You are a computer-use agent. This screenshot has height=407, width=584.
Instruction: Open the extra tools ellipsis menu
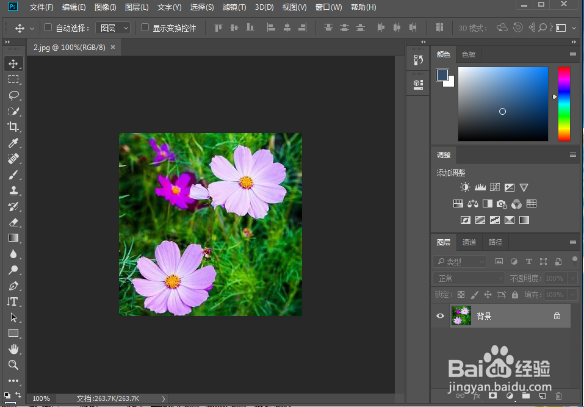pos(13,381)
